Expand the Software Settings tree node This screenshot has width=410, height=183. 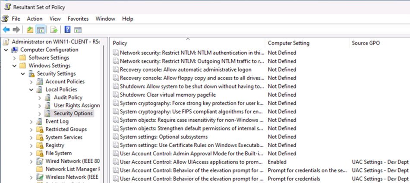(14, 58)
